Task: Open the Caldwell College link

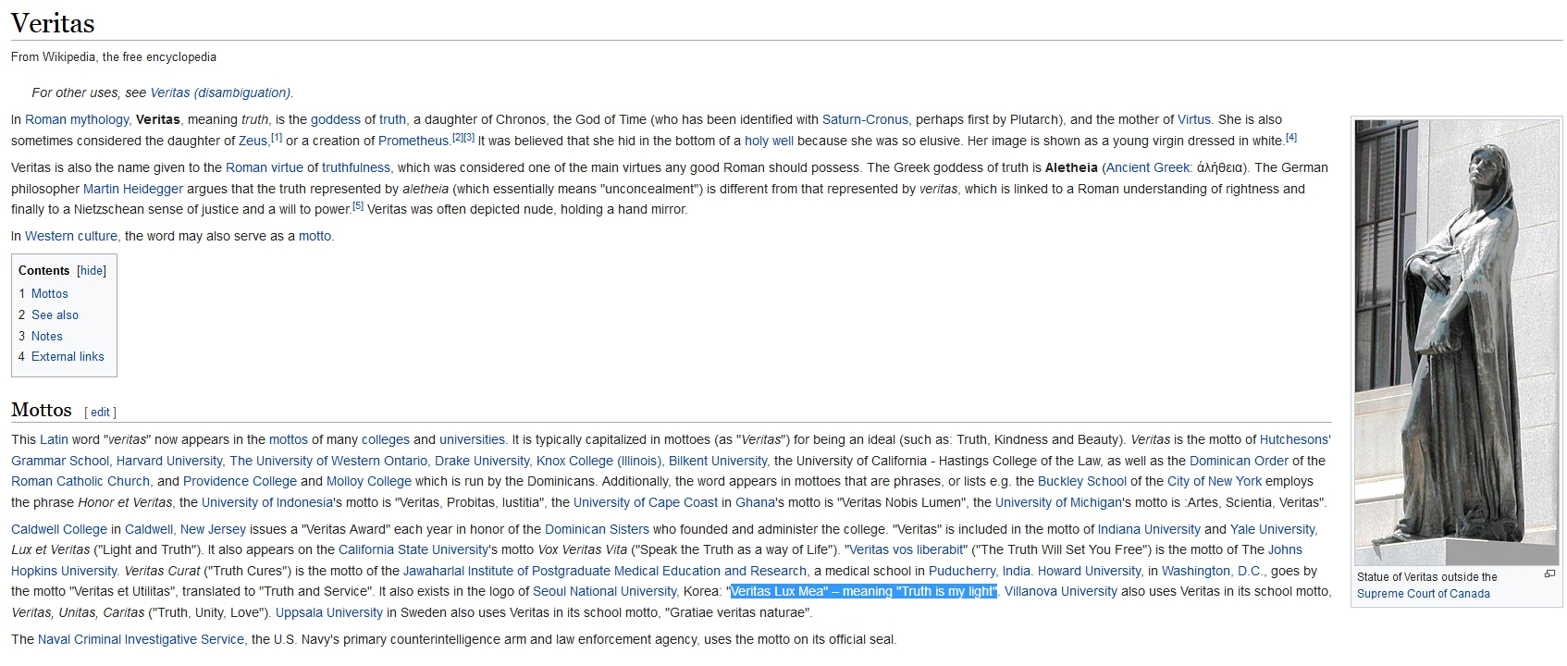Action: pyautogui.click(x=59, y=530)
